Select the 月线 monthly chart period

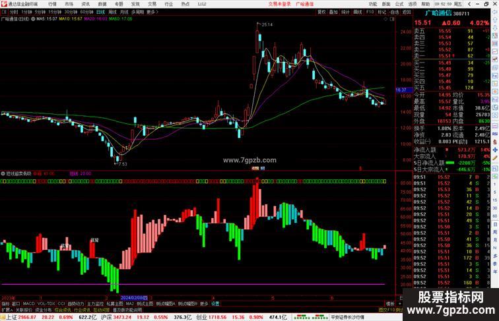pos(124,12)
